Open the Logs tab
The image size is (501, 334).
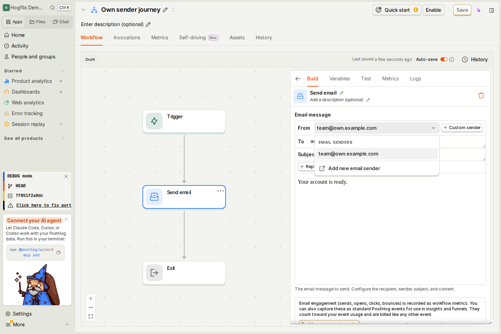pos(415,79)
